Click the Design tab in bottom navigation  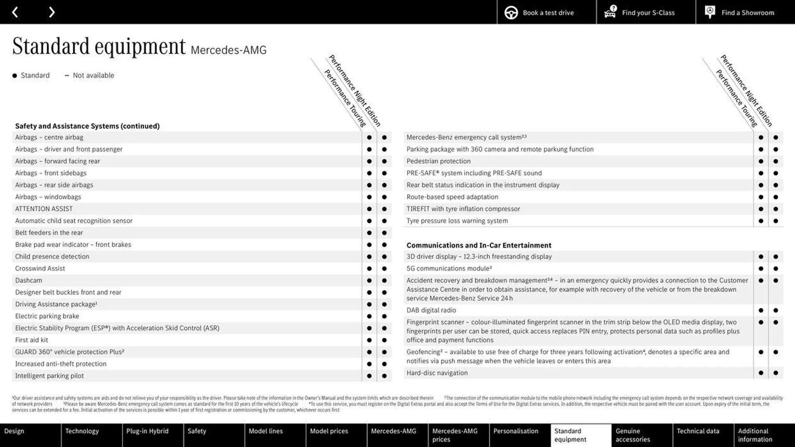(x=29, y=435)
